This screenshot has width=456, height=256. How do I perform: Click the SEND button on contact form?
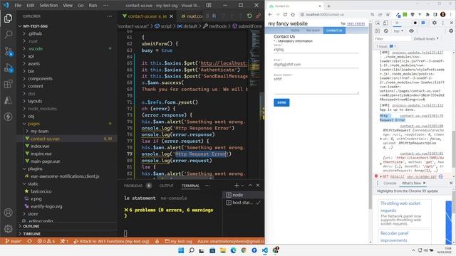tap(281, 102)
